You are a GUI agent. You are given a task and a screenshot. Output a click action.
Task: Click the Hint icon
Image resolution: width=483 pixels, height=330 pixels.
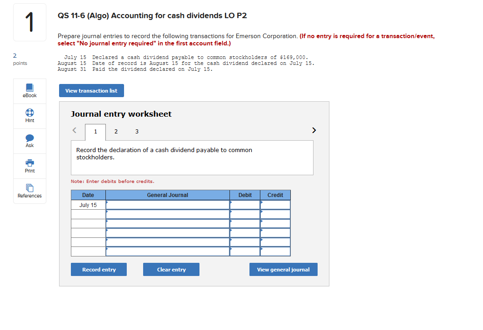29,116
